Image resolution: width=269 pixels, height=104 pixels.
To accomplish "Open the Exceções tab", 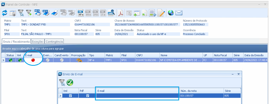I will tap(38, 41).
